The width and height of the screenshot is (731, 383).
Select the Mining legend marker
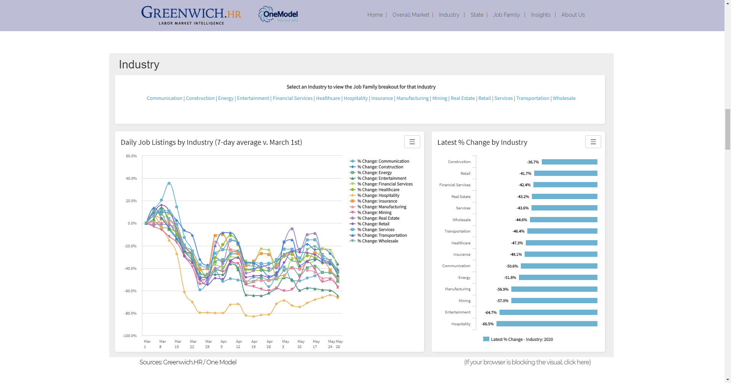[352, 212]
